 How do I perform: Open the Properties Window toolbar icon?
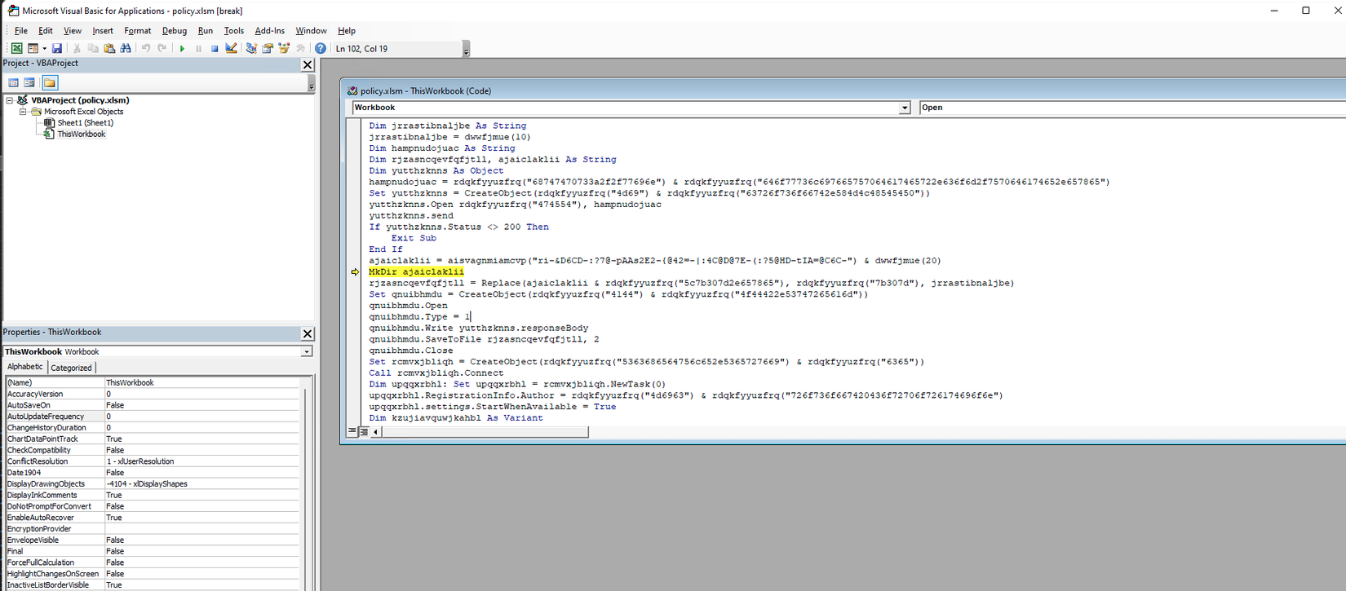click(x=268, y=49)
